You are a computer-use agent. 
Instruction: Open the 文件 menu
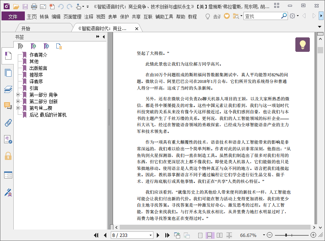click(x=13, y=16)
